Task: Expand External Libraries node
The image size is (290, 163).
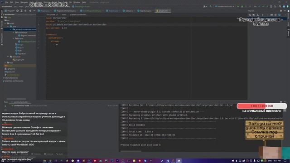Action: click(3, 78)
